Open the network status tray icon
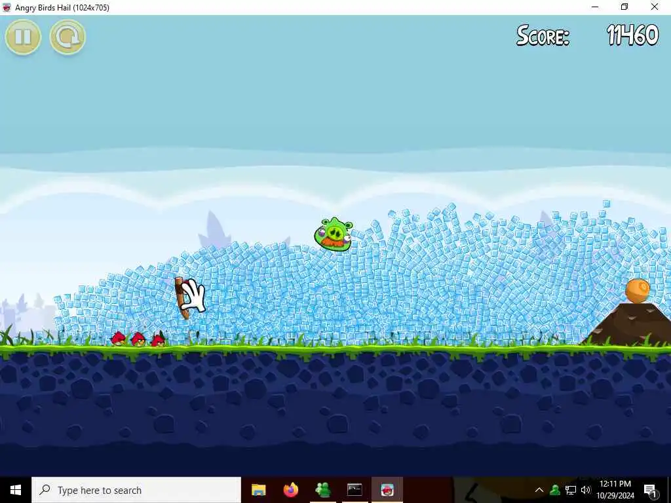Screen dimensions: 671x503 571,490
